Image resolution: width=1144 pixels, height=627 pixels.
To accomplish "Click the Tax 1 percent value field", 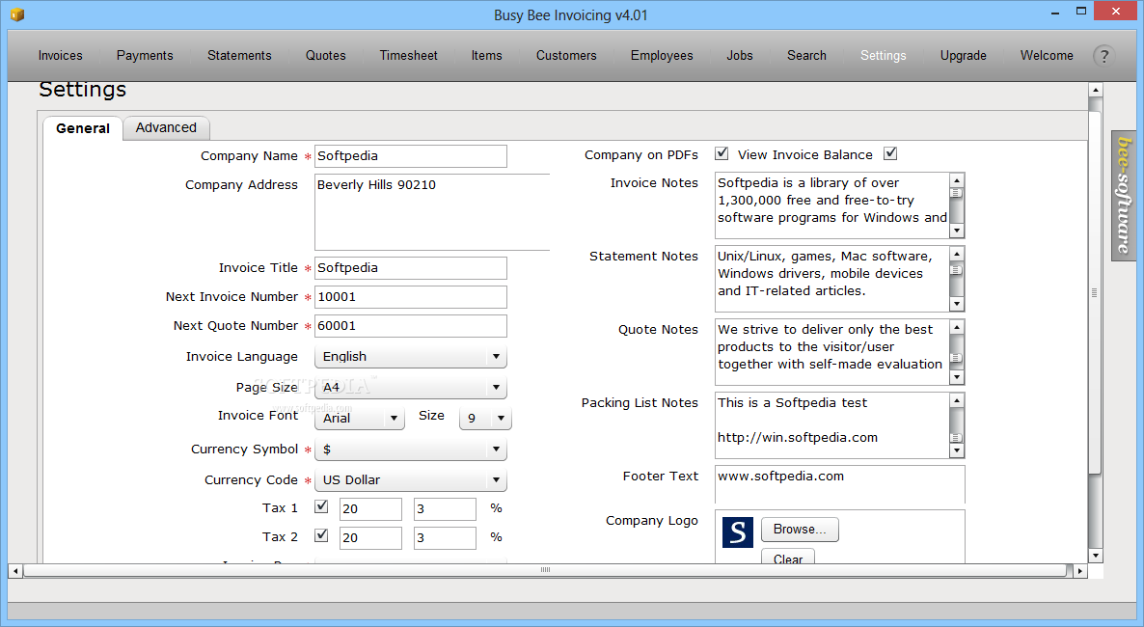I will (x=445, y=508).
